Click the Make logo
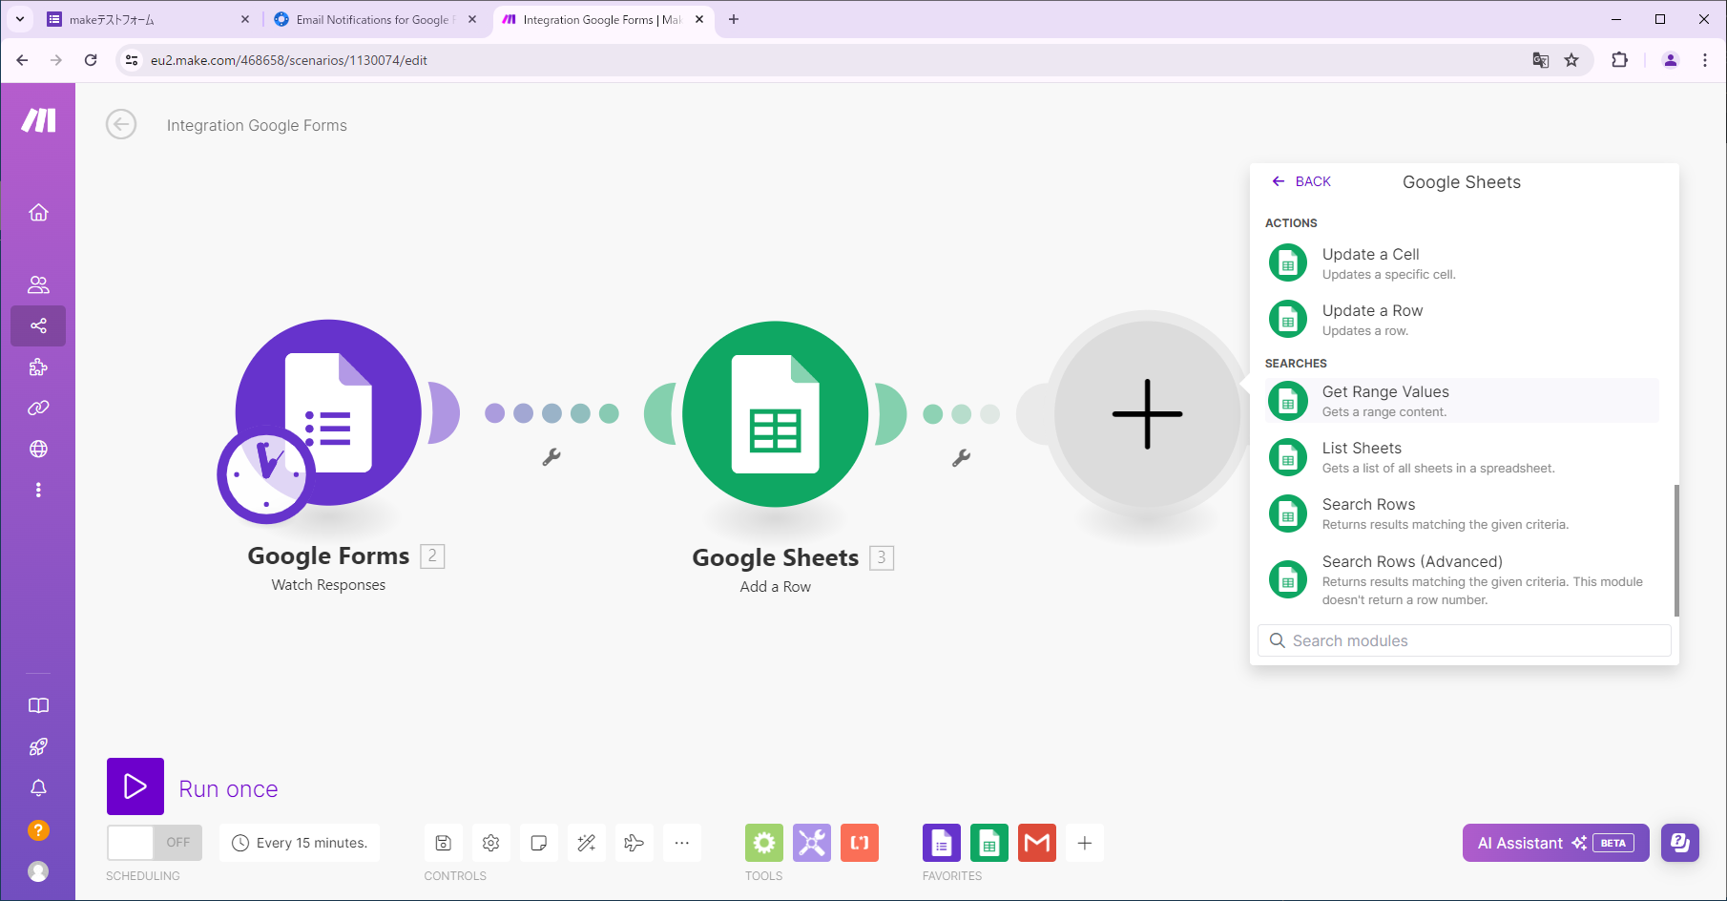This screenshot has width=1727, height=901. 38,120
